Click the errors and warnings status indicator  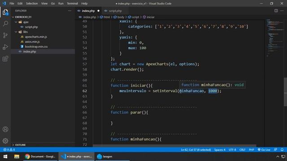pos(9,150)
